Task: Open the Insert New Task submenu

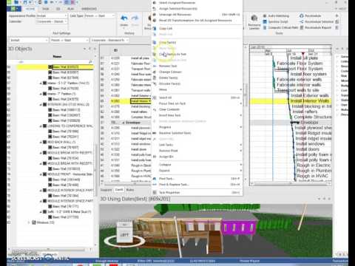Action: 197,115
